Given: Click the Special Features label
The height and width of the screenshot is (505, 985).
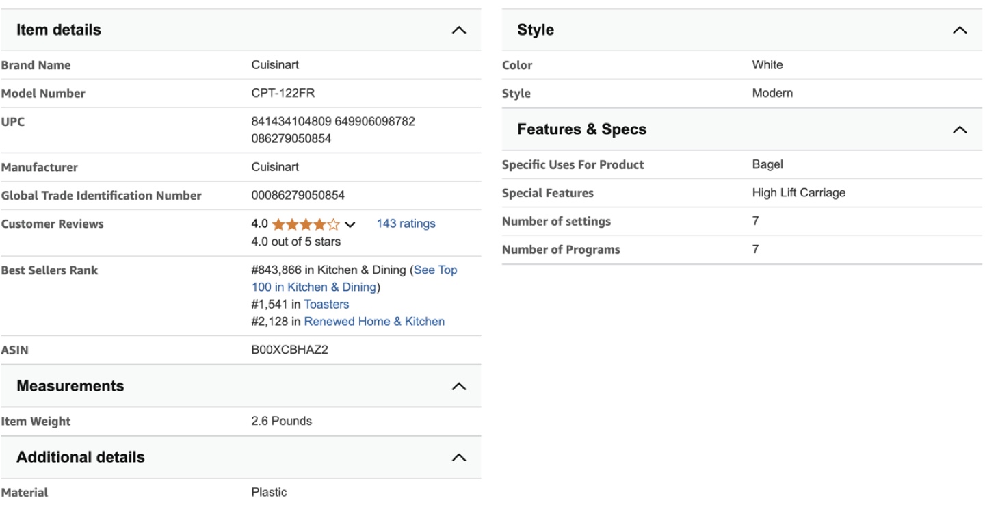Looking at the screenshot, I should pyautogui.click(x=548, y=194).
